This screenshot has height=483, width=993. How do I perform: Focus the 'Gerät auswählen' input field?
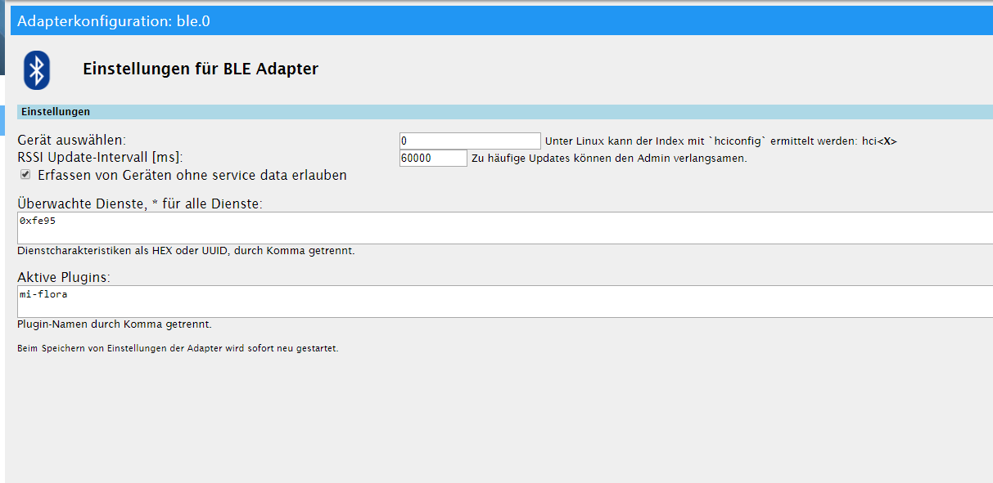pos(470,141)
